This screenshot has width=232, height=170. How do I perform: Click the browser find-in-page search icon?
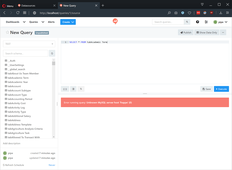click(169, 13)
